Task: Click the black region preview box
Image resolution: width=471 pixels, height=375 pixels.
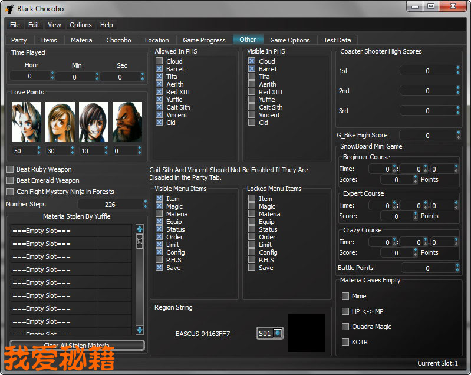Action: tap(306, 333)
